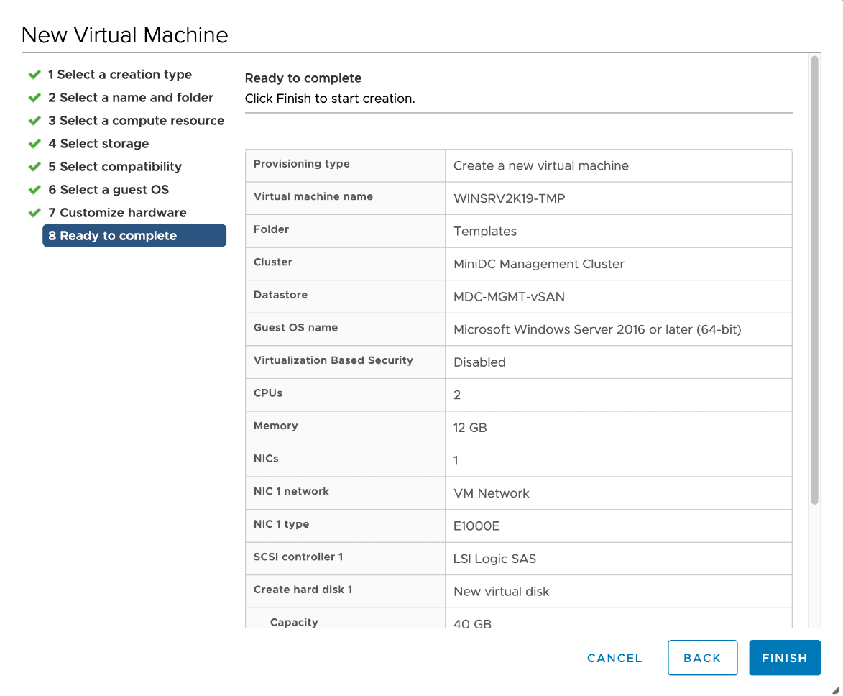The image size is (843, 696).
Task: Click the checkmark icon beside "Select a name and folder"
Action: [34, 98]
